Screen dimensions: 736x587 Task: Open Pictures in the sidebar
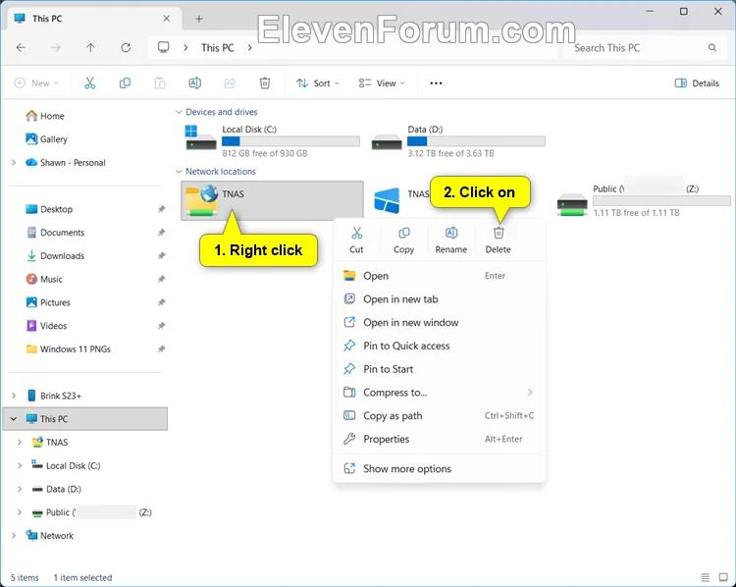point(48,302)
